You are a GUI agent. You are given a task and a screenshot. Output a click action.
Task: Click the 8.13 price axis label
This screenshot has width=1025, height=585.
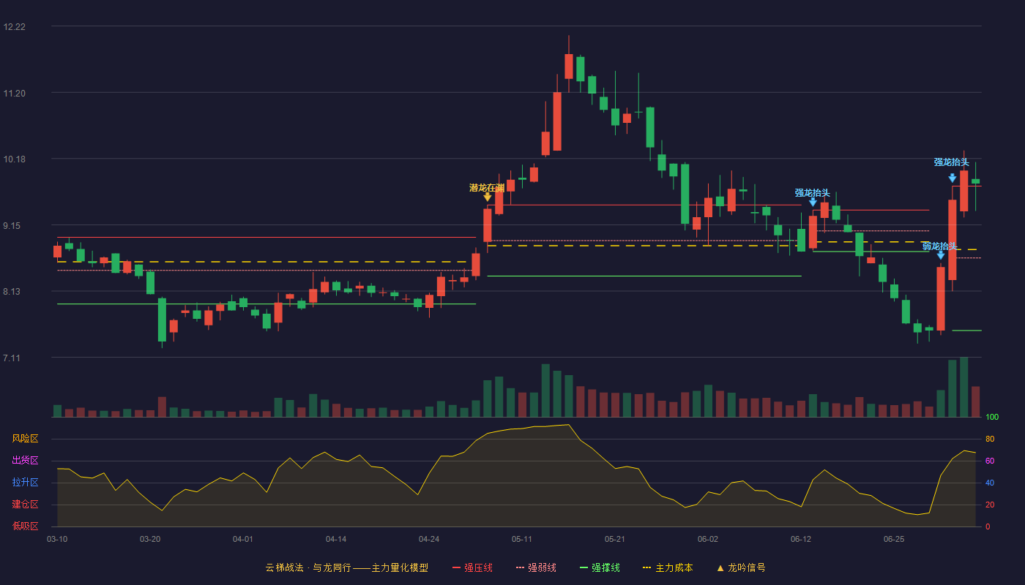12,292
